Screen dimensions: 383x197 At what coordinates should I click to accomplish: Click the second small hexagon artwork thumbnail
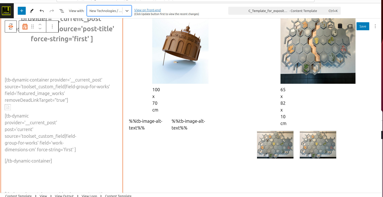(x=318, y=145)
